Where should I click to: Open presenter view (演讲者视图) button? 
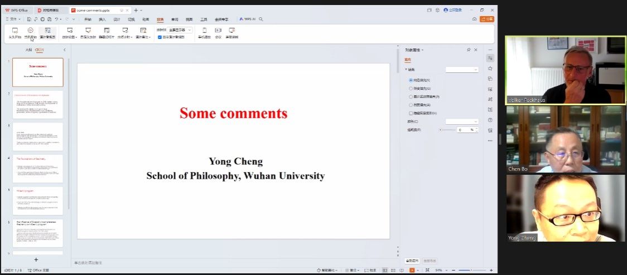coord(47,33)
